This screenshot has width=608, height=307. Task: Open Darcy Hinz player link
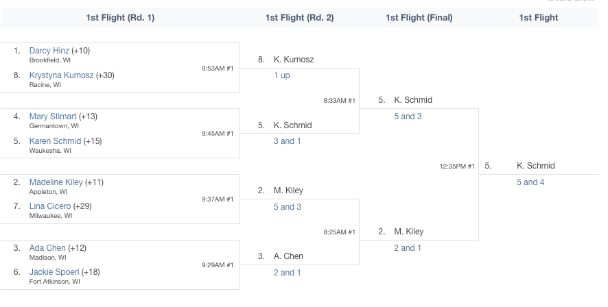click(49, 51)
